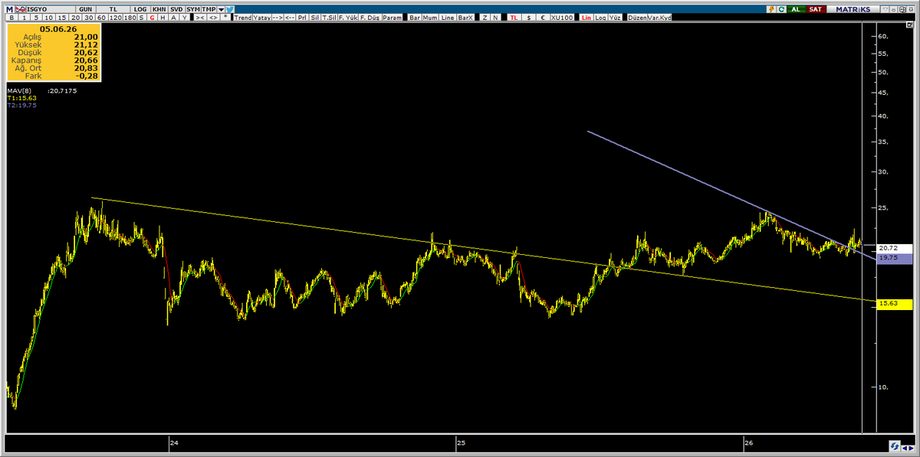
Task: Click the purple 19,75 price label
Action: 893,259
